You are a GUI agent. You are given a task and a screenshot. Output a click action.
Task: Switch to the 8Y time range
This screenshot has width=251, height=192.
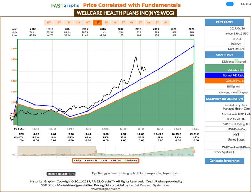115,22
